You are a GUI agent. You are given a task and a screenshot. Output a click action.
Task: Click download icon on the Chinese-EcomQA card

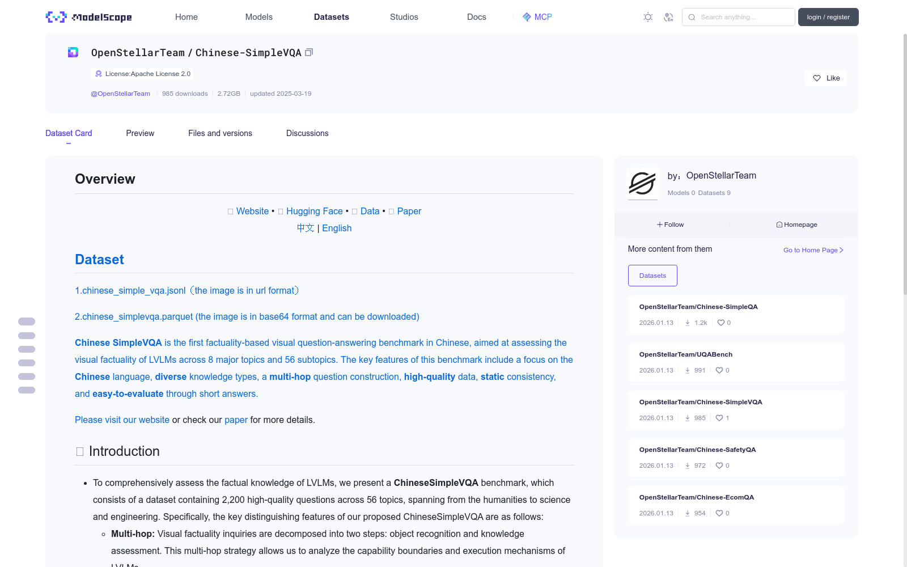click(688, 513)
